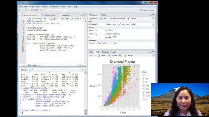This screenshot has height=117, width=209.
Task: Open the R Script file type selector
Action: (x=82, y=65)
